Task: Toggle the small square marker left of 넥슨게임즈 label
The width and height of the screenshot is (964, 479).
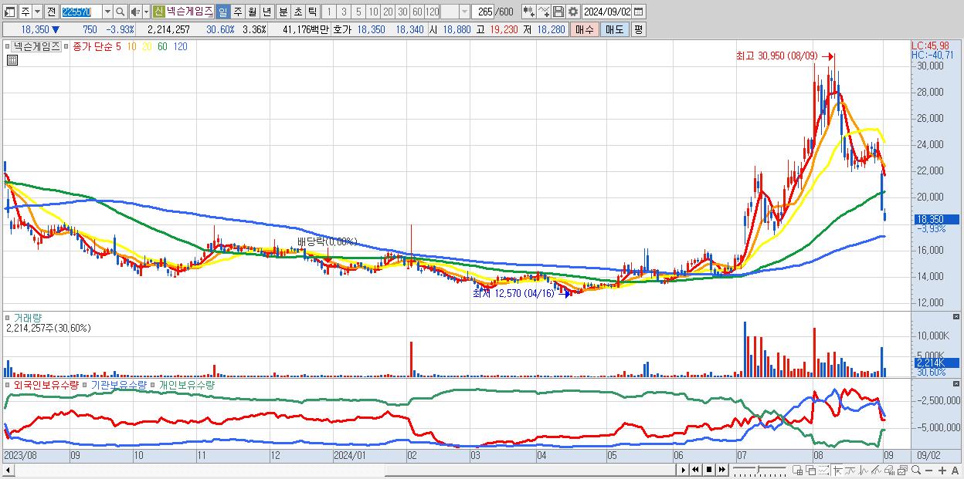Action: point(7,46)
